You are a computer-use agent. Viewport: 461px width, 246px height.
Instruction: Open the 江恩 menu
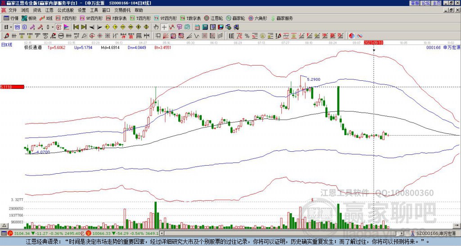coord(49,10)
